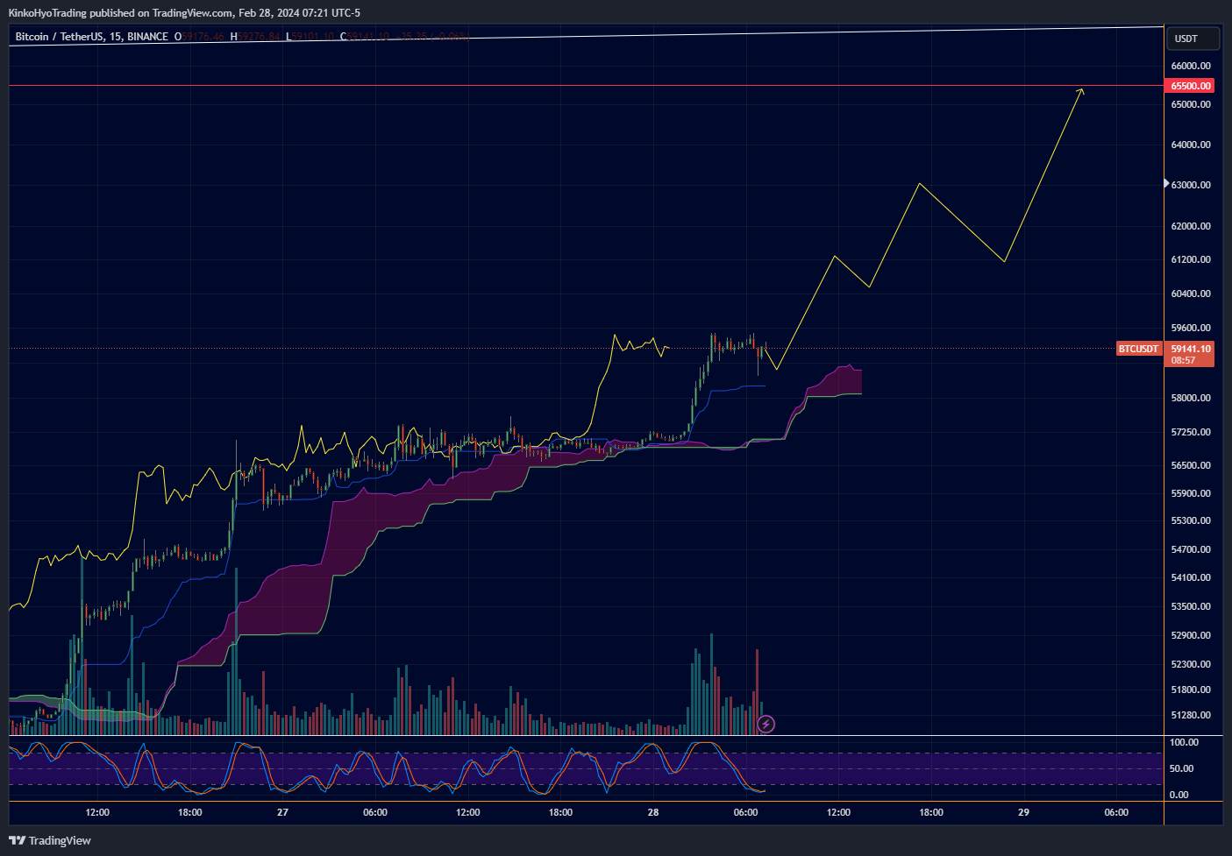Click the KinkoHyoTrading author name in the header
This screenshot has height=856, width=1232.
(x=47, y=13)
